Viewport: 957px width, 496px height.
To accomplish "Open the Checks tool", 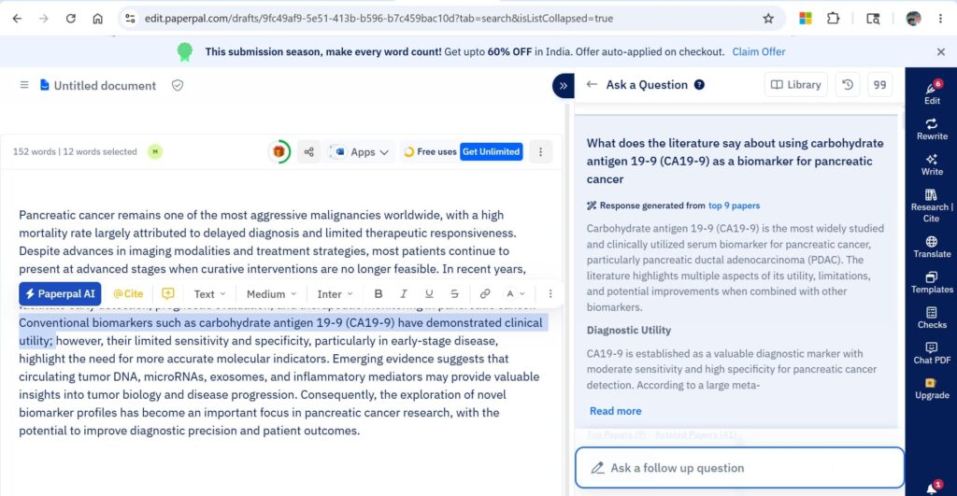I will tap(932, 318).
